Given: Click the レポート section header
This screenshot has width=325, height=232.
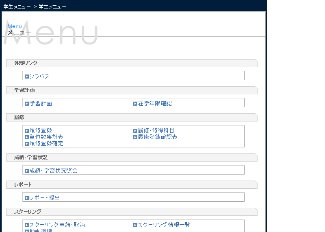Looking at the screenshot, I should (132, 185).
